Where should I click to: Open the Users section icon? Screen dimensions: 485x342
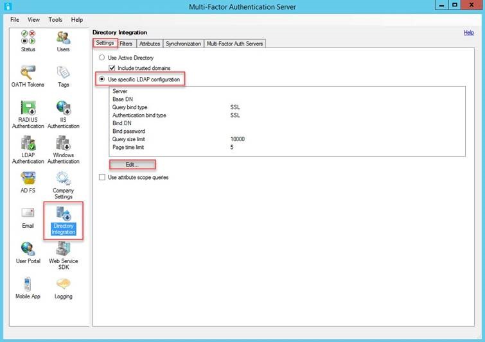point(64,37)
